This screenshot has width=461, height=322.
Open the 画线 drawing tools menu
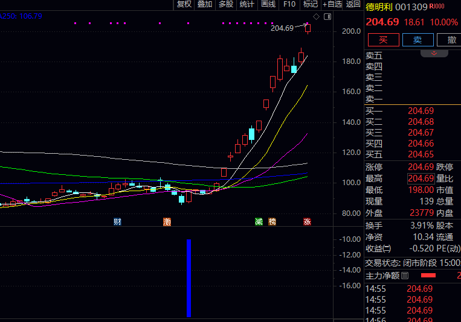pyautogui.click(x=268, y=4)
